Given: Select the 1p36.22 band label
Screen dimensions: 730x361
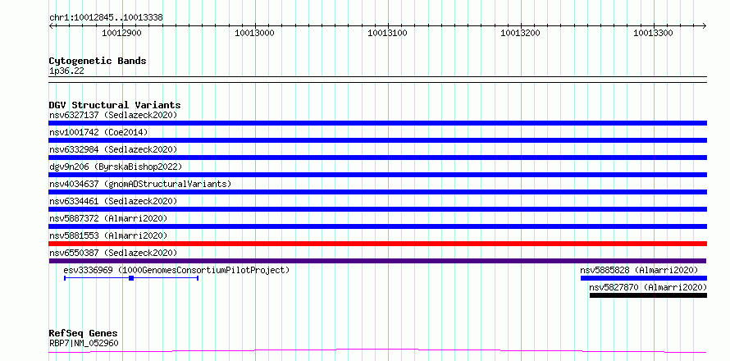Looking at the screenshot, I should pyautogui.click(x=66, y=71).
